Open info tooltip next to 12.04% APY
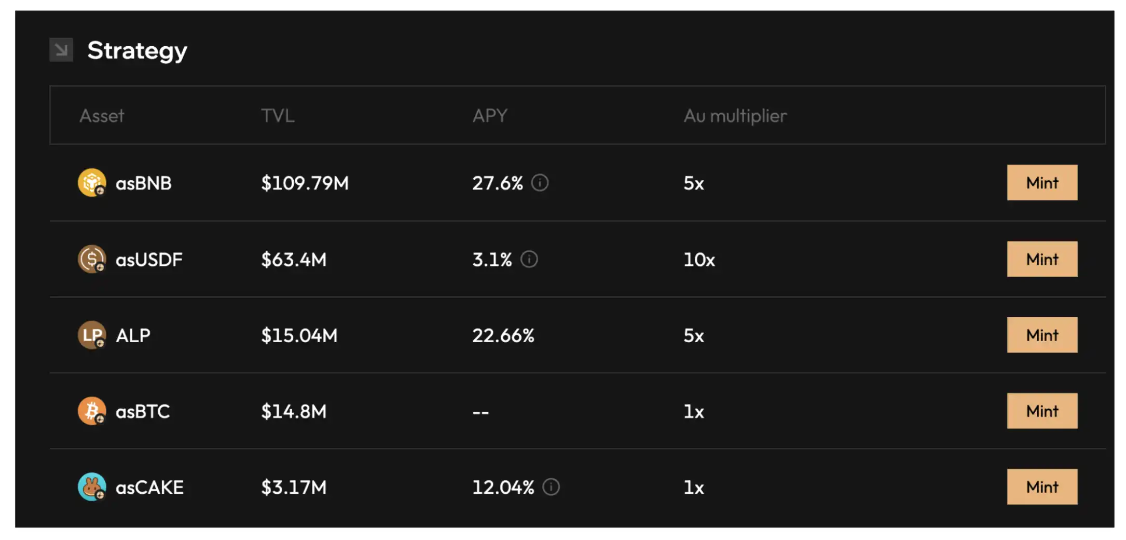The width and height of the screenshot is (1126, 540). point(551,487)
